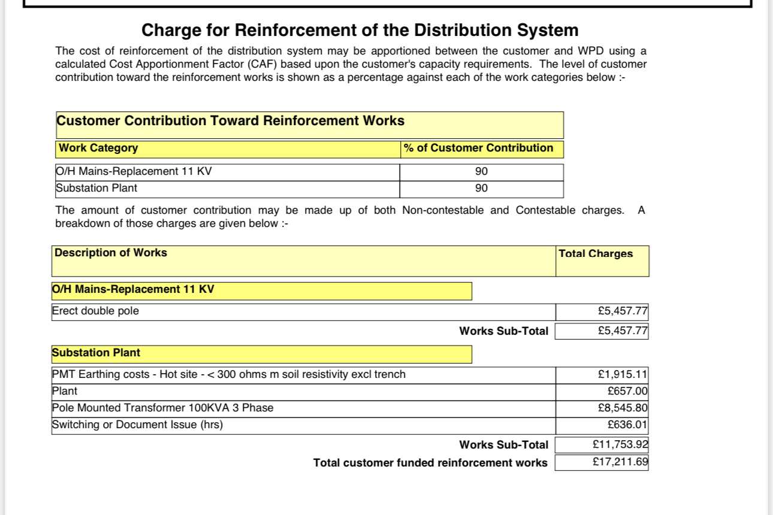773x515 pixels.
Task: Click the 90 value beside Substation Plant
Action: click(x=482, y=189)
